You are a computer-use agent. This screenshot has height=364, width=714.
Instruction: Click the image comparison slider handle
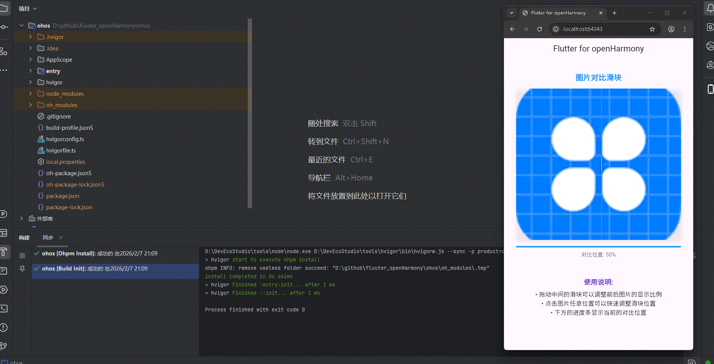602,164
